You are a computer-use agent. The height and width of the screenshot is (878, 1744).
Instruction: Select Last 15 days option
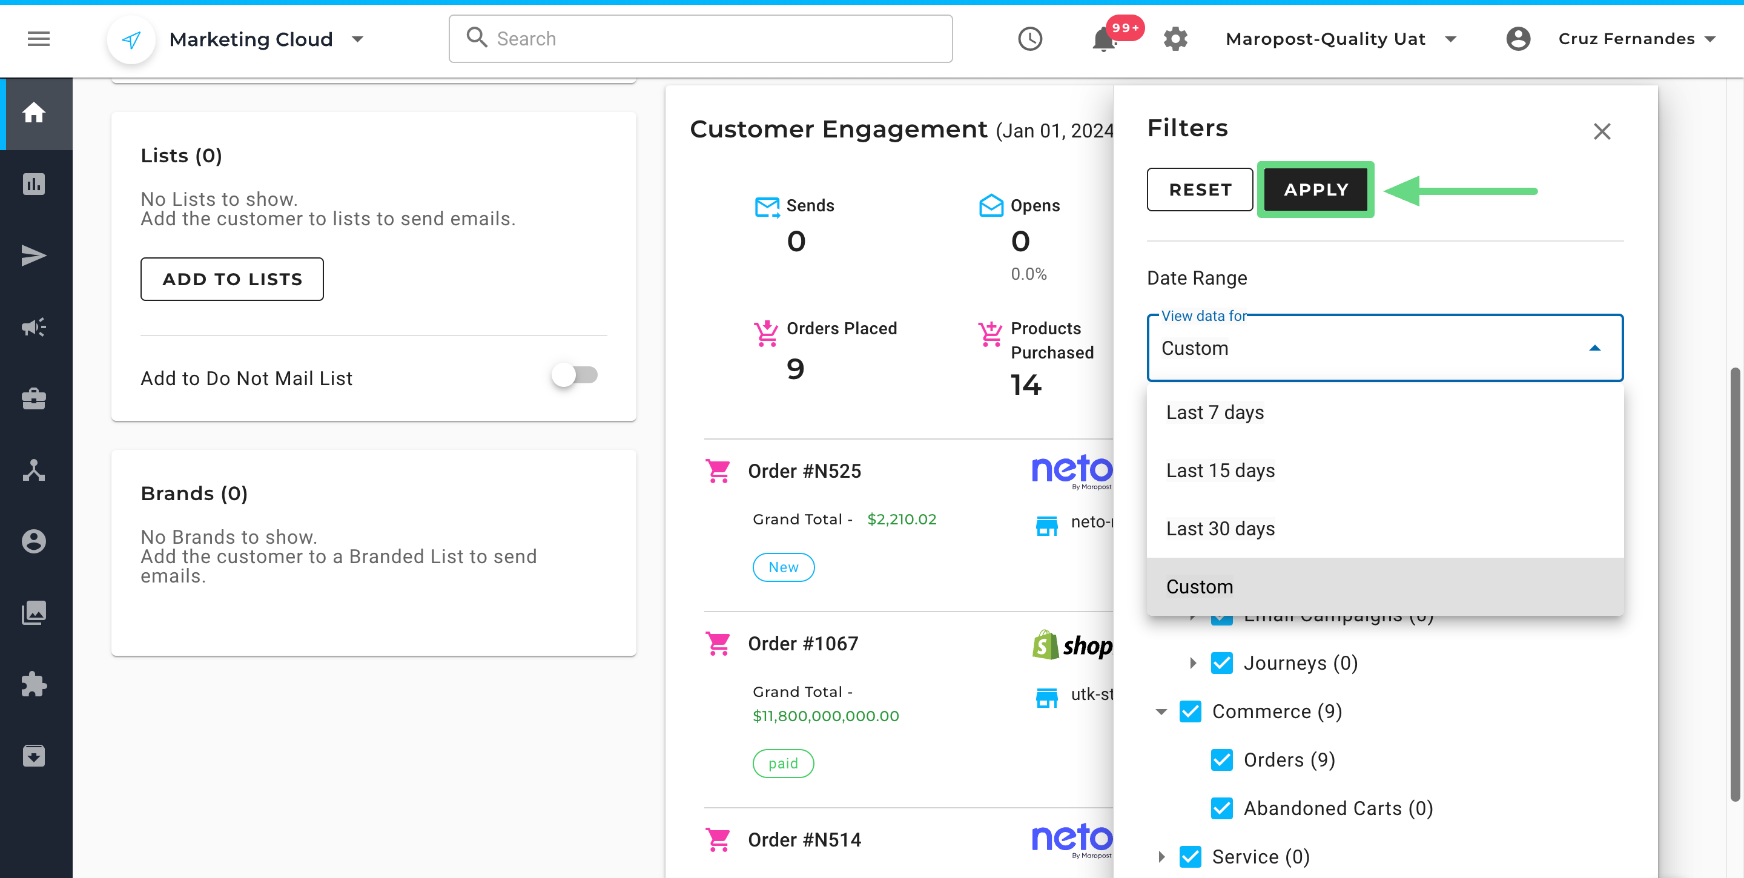point(1384,470)
